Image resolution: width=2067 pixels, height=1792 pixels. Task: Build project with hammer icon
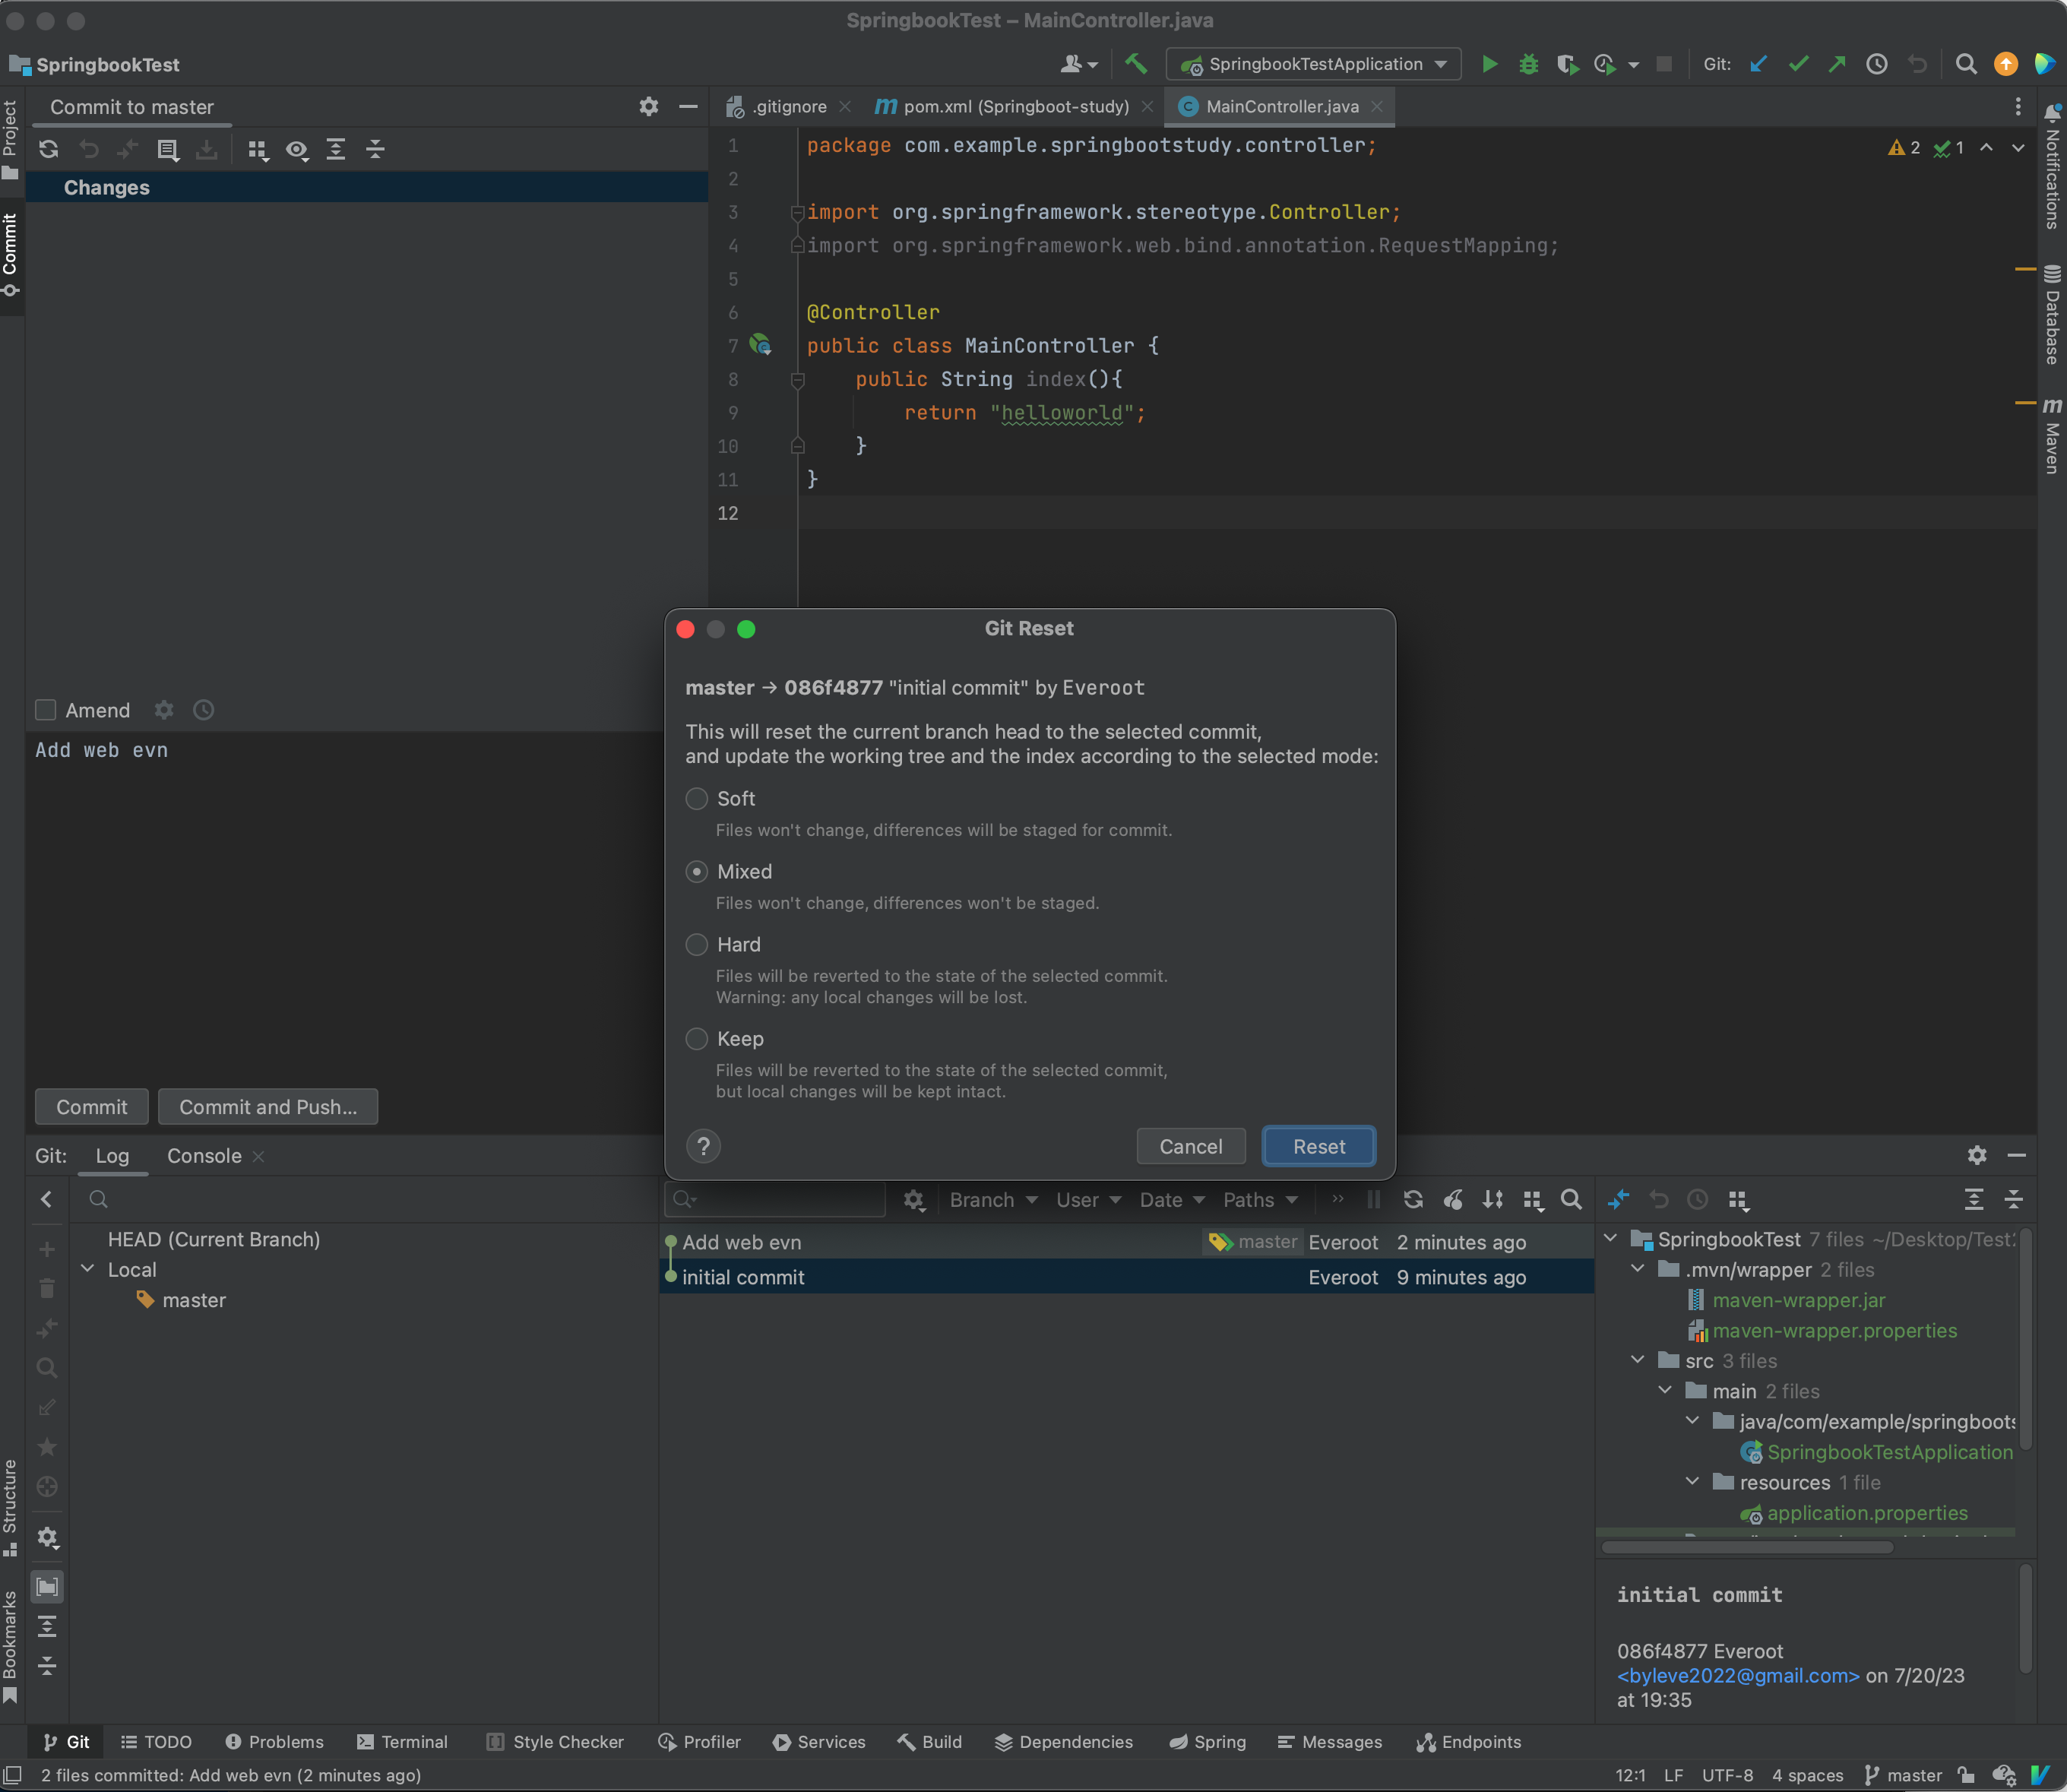[1135, 64]
